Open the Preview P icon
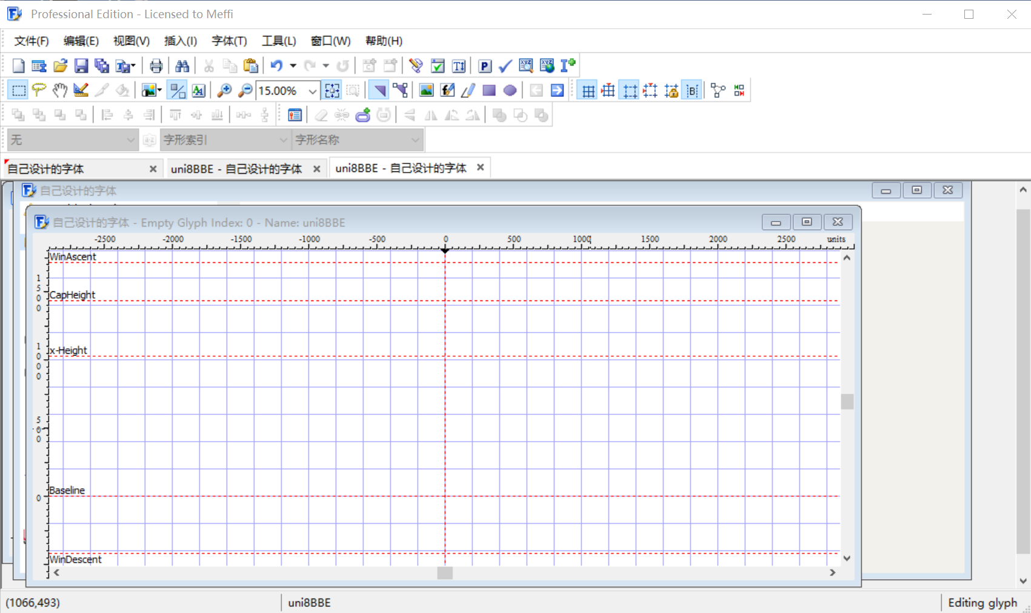The height and width of the screenshot is (613, 1031). point(484,65)
